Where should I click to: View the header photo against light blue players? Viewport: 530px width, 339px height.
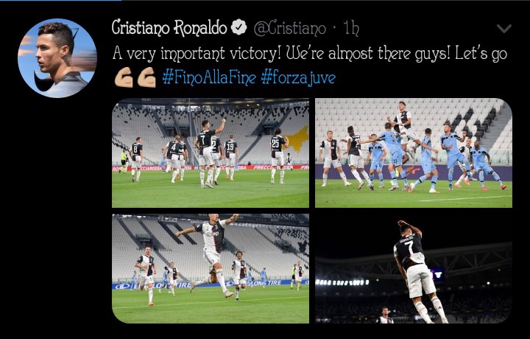(x=414, y=153)
